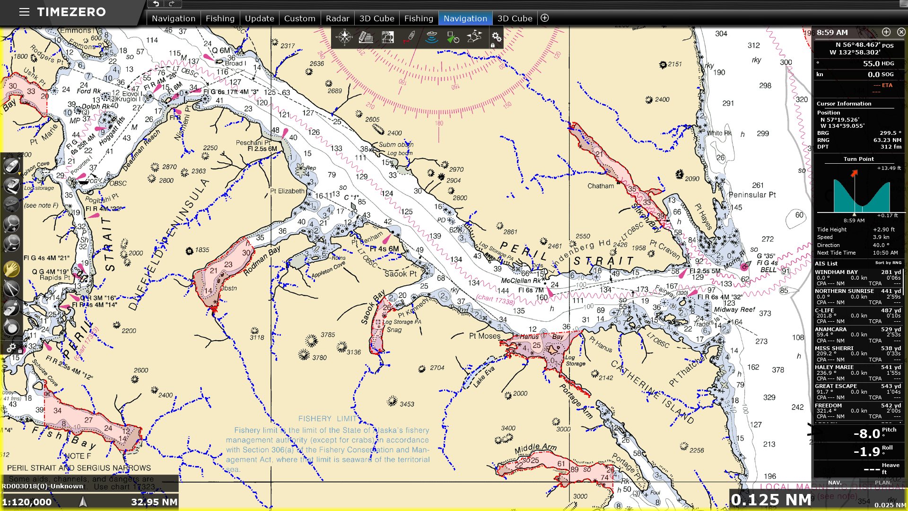Open the chart layers pencil icon
The width and height of the screenshot is (908, 511).
click(366, 37)
